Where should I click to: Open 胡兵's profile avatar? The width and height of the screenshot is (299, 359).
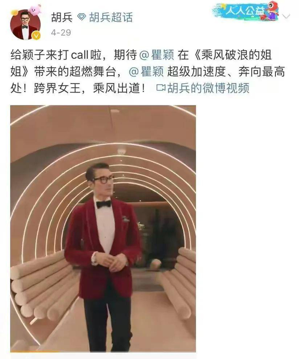[x=26, y=24]
